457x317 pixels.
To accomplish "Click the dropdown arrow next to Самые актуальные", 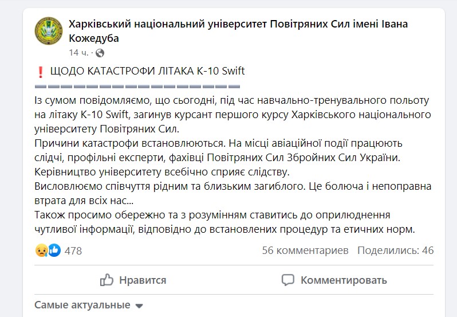I will [x=139, y=306].
